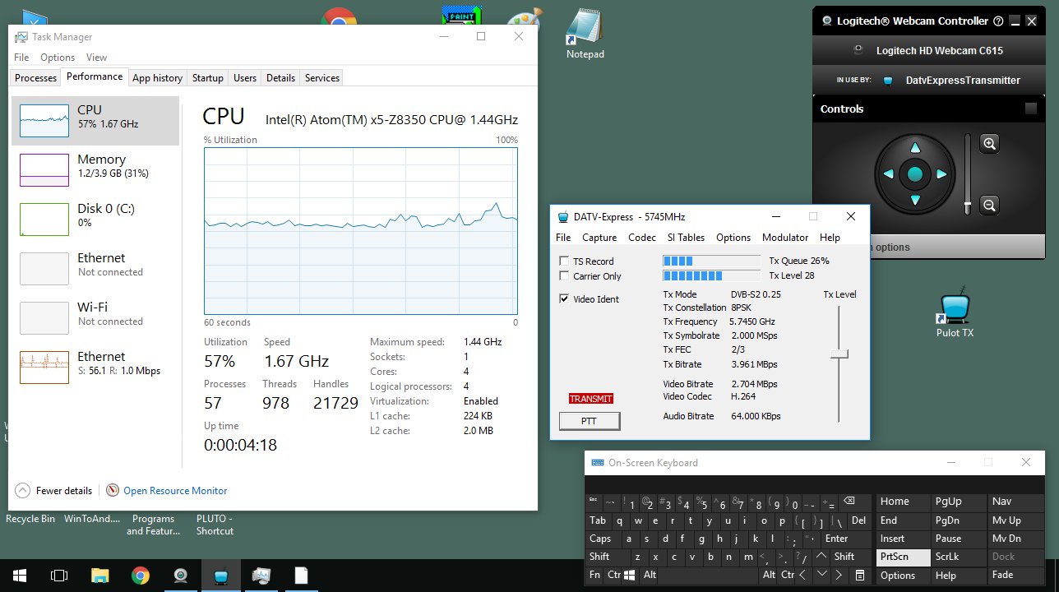Switch to the Details tab

tap(280, 78)
